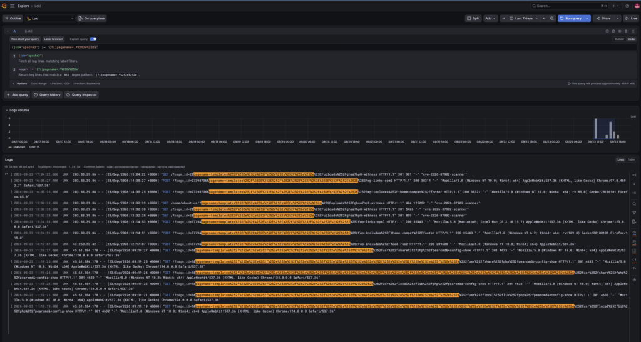Click the log deduplication document icon
Image resolution: width=641 pixels, height=342 pixels.
point(634,222)
